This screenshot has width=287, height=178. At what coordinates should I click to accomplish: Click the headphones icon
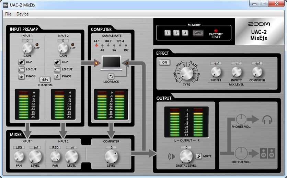click(267, 120)
